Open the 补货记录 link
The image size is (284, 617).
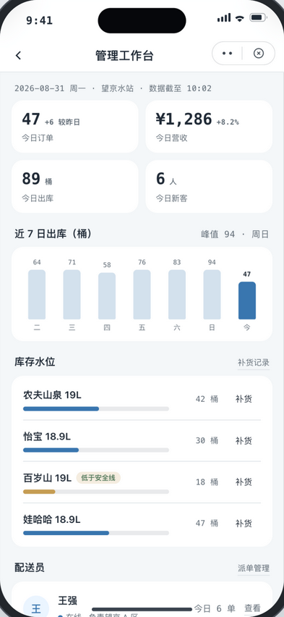point(254,363)
